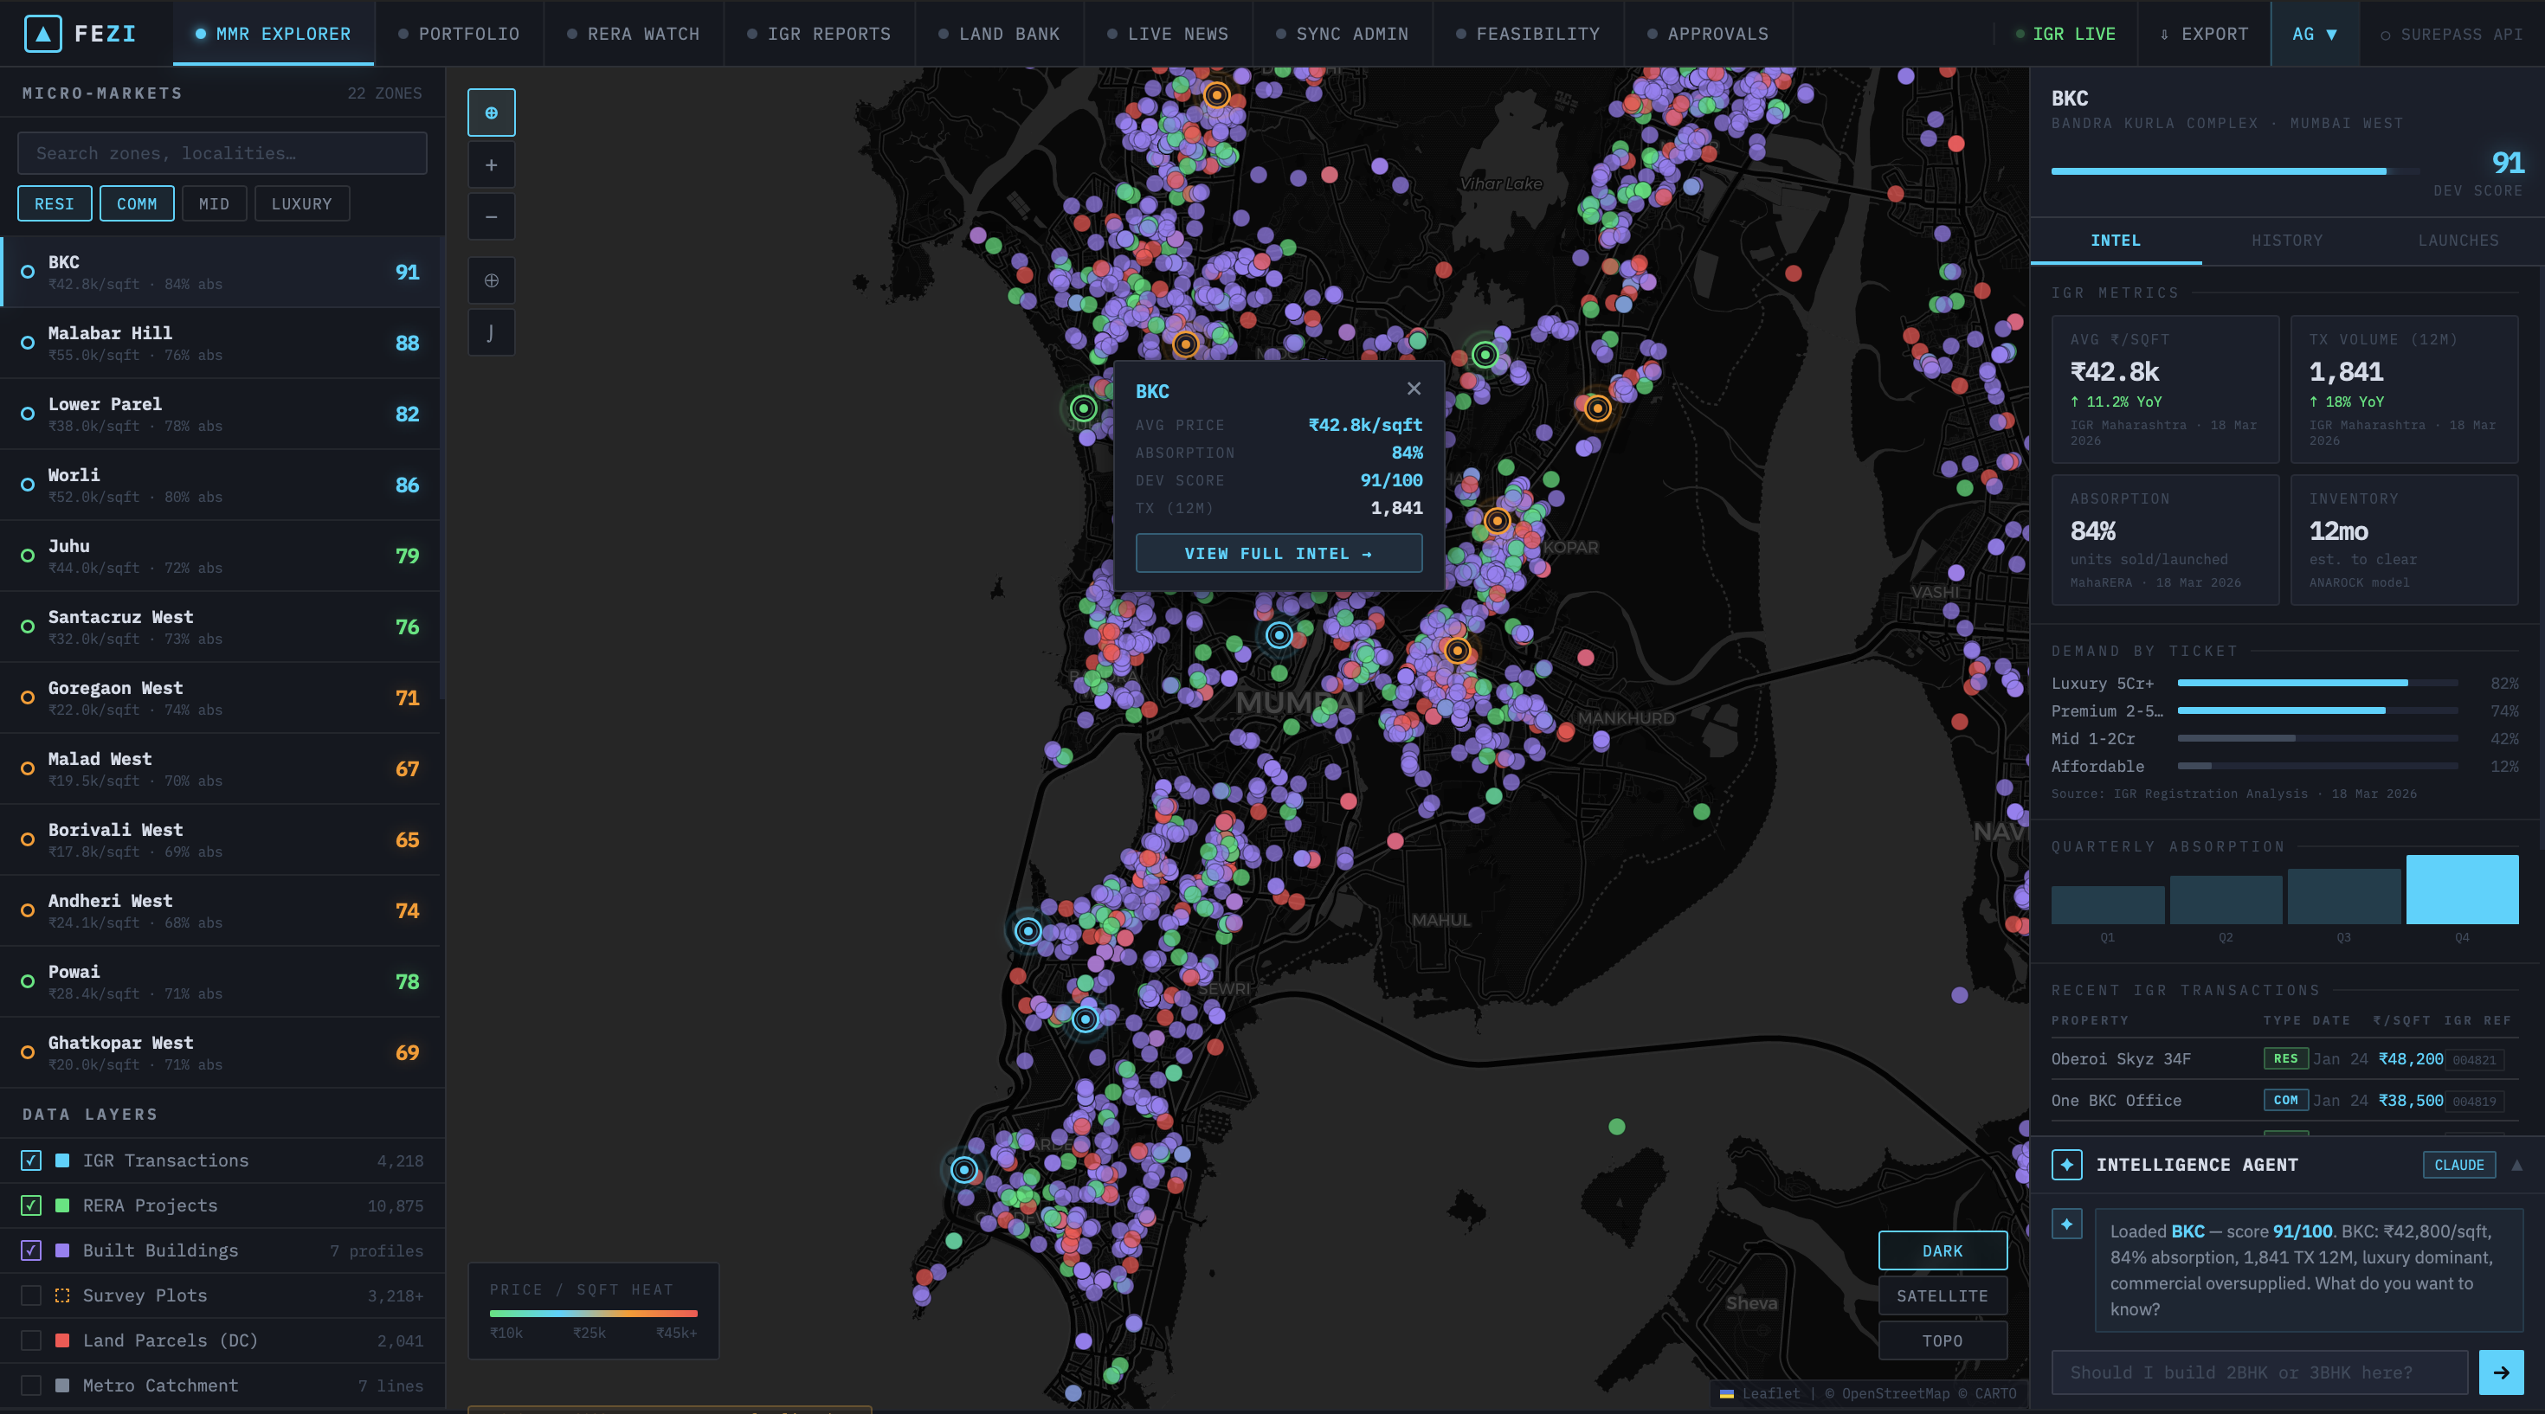The image size is (2545, 1414).
Task: Send the agent query with arrow button
Action: (x=2501, y=1372)
